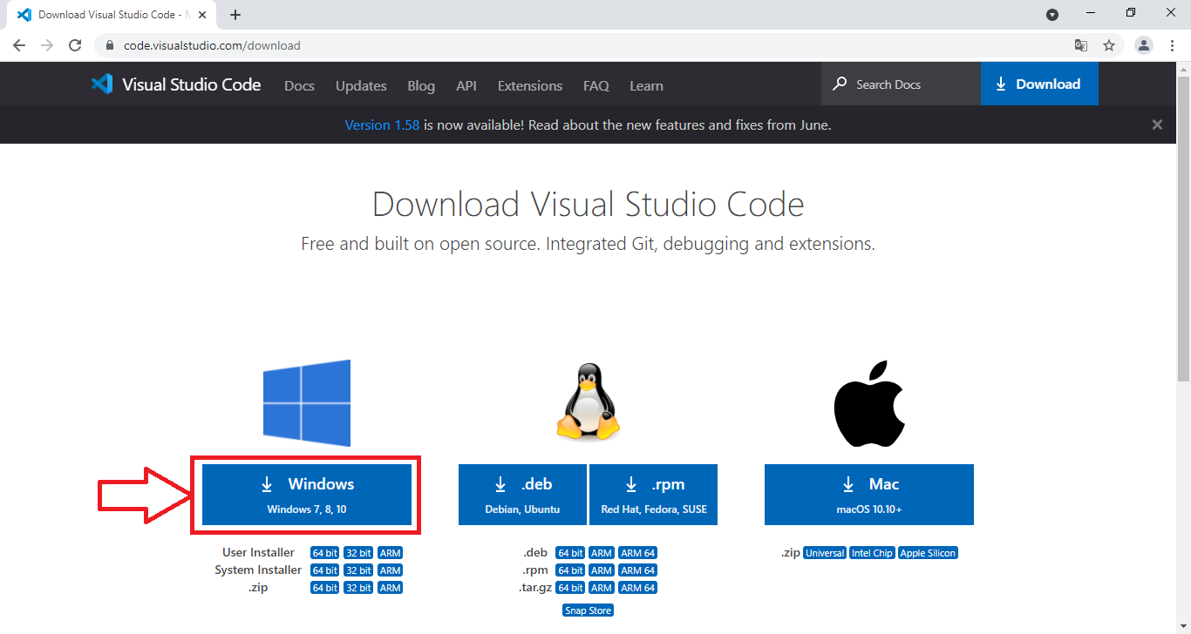Select Linux .rpm 64 bit
Screen dimensions: 1191x634
570,570
